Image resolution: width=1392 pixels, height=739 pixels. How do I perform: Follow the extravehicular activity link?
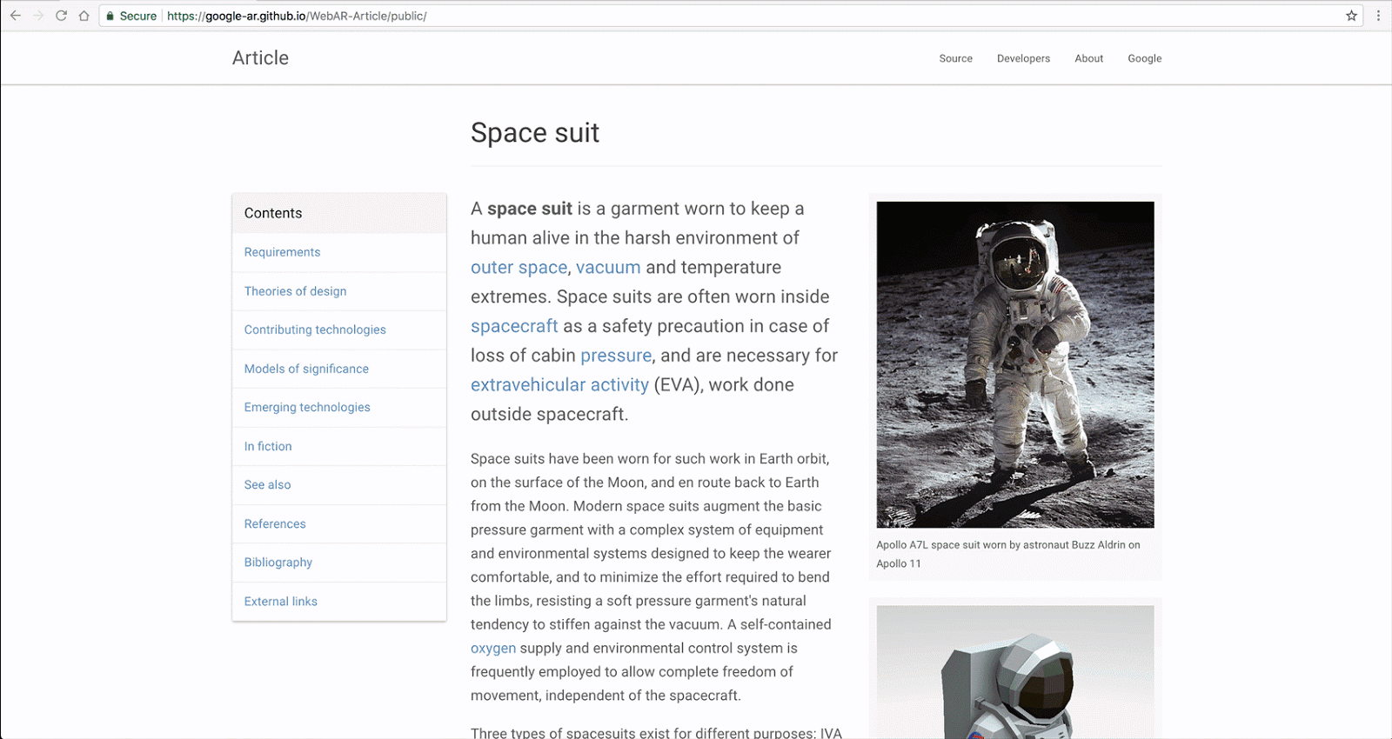(559, 384)
